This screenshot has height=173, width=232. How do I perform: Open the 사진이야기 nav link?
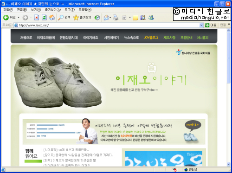[x=111, y=38]
